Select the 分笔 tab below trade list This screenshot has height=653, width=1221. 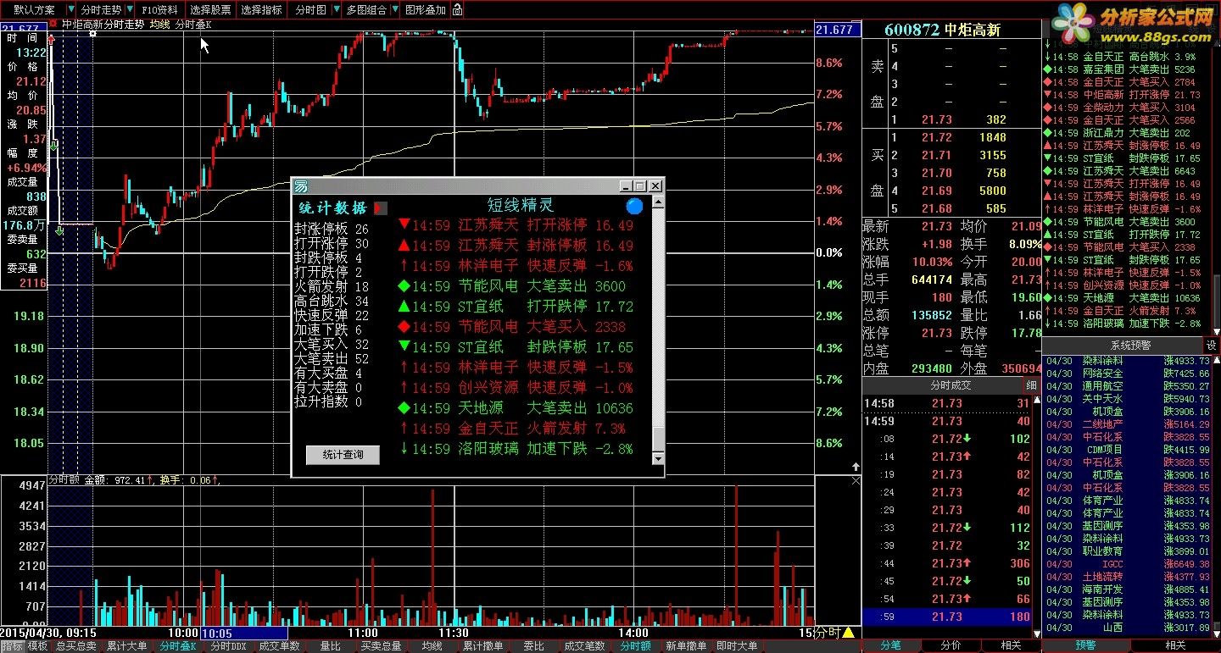890,645
